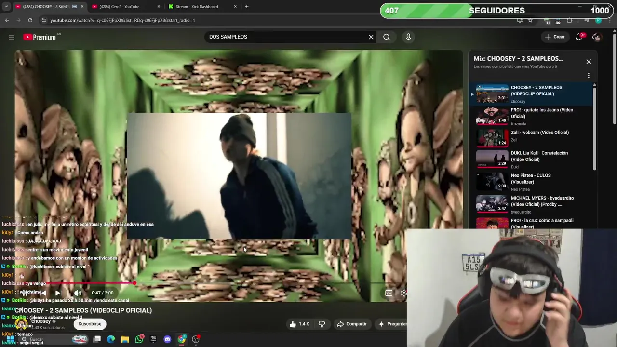The width and height of the screenshot is (617, 347).
Task: Close the CHOOSEY - 2 SAMP tab
Action: 82,7
